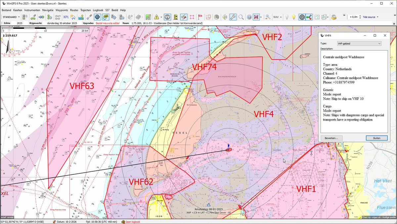Open the NAV dropdown
The height and width of the screenshot is (224, 397).
pos(277,17)
